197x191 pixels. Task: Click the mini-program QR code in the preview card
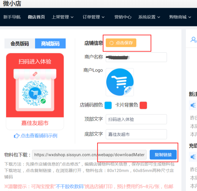pyautogui.click(x=35, y=93)
